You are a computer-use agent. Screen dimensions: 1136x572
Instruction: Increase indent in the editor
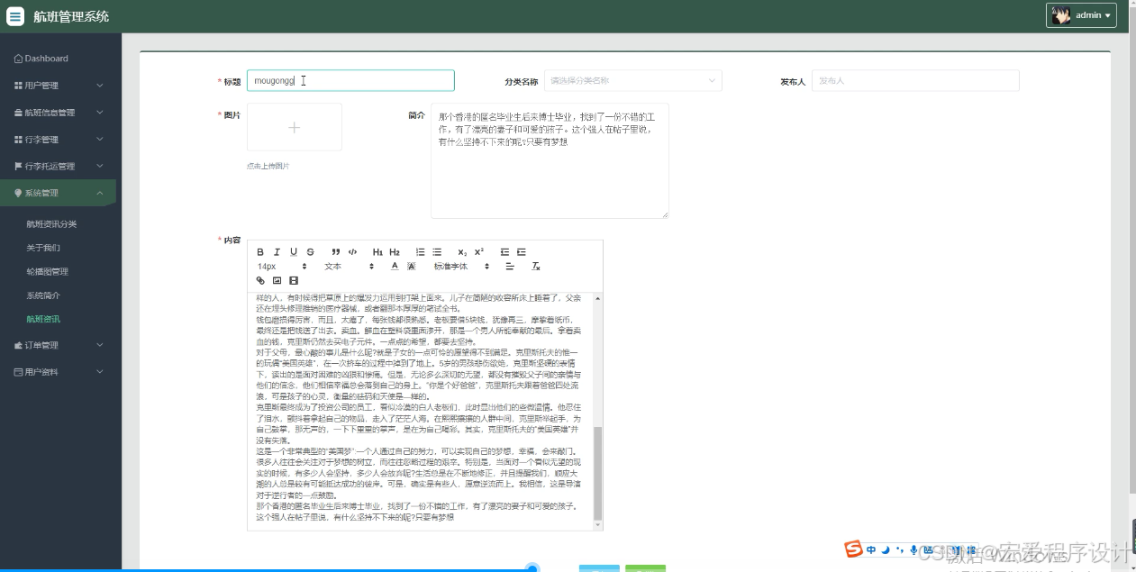[521, 252]
